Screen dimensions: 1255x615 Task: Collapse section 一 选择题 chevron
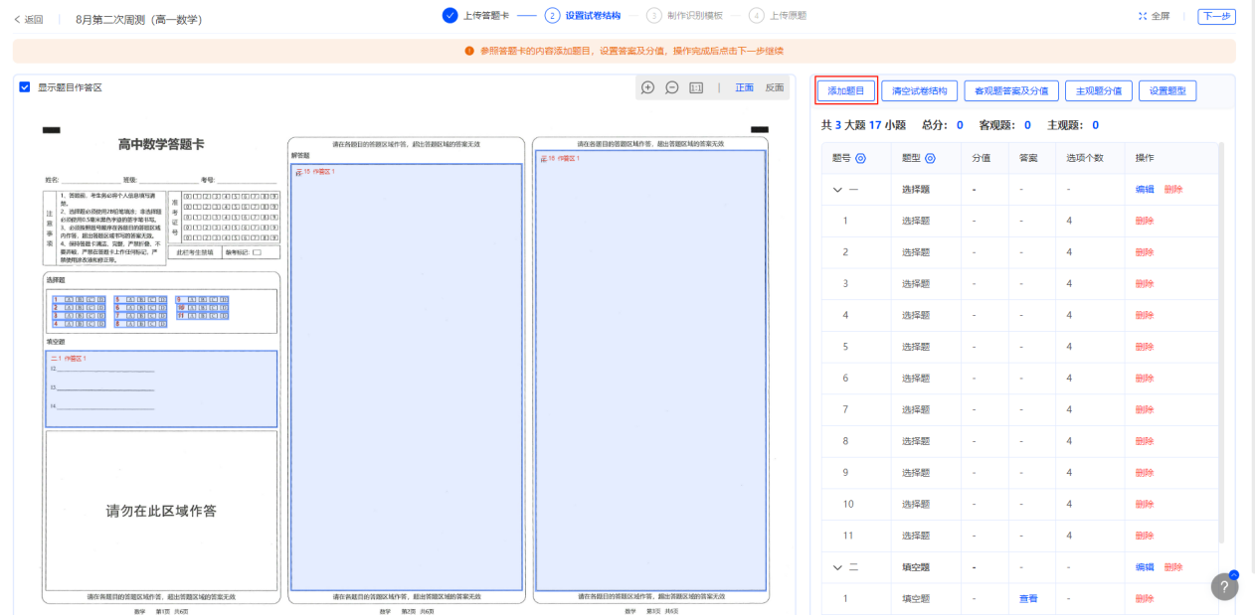pos(837,189)
